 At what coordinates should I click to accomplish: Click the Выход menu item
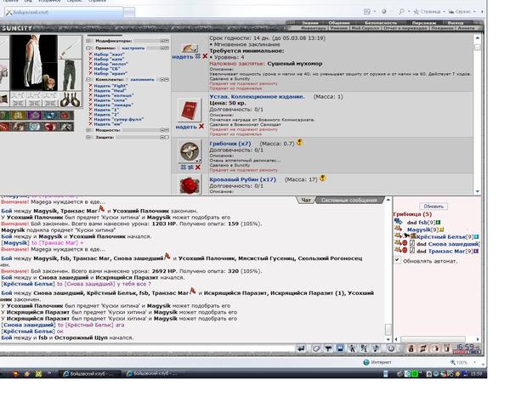(455, 23)
